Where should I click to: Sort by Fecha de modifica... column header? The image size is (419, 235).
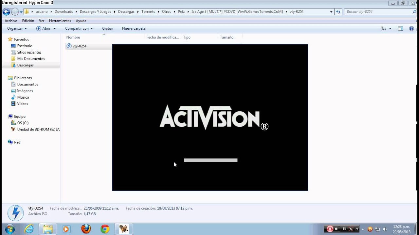tap(163, 37)
